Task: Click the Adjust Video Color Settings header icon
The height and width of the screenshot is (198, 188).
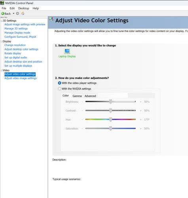Action: [51, 19]
